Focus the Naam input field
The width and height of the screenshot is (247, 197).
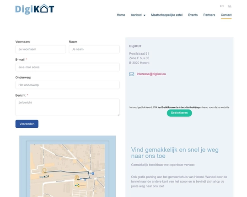coord(94,49)
